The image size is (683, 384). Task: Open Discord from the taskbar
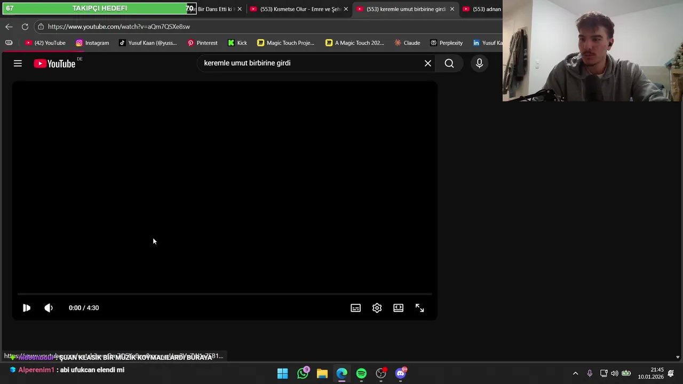(x=401, y=373)
